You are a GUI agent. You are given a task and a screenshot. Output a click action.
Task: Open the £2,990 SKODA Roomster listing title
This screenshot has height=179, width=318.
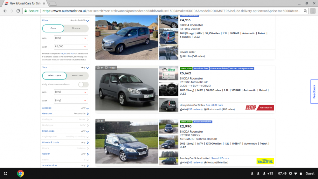coord(191,132)
